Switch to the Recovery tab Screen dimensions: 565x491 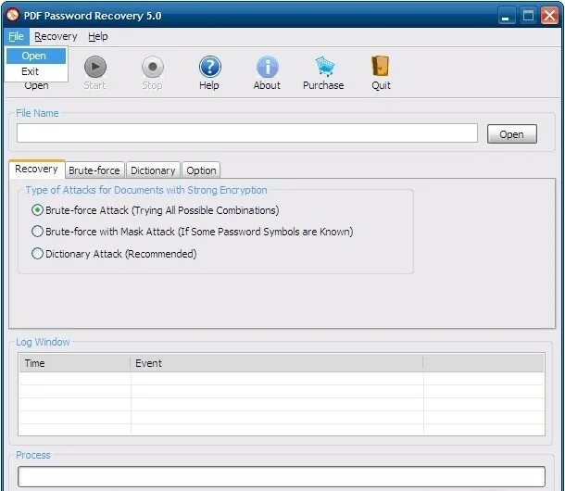tap(37, 170)
